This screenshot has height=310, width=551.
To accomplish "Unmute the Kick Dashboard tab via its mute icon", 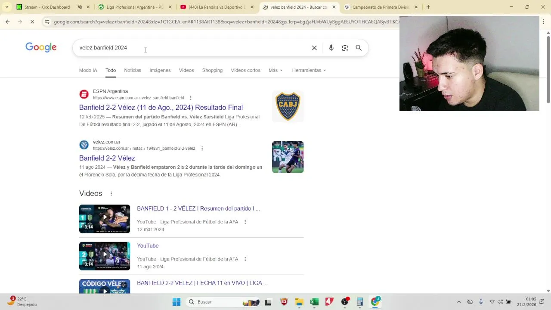I will tap(80, 7).
